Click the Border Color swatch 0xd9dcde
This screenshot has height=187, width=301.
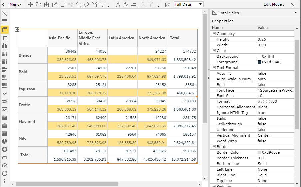(259, 152)
